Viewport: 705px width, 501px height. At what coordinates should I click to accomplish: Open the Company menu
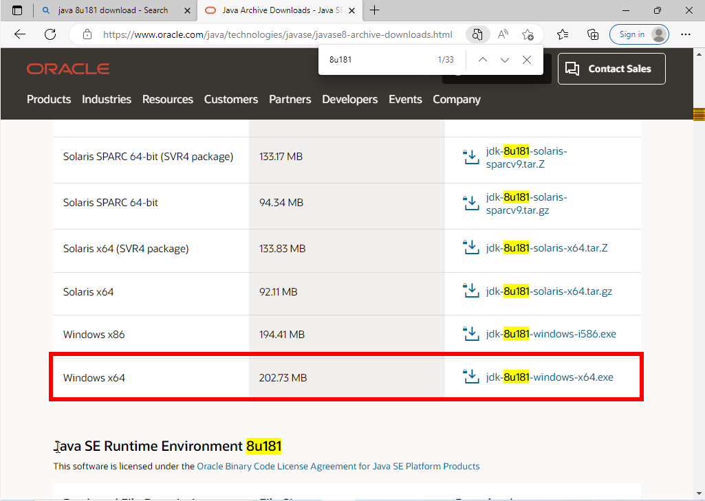pyautogui.click(x=457, y=99)
